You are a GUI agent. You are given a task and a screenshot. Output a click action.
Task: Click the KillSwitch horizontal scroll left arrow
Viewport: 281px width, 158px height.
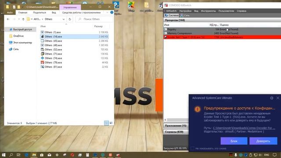[166, 120]
